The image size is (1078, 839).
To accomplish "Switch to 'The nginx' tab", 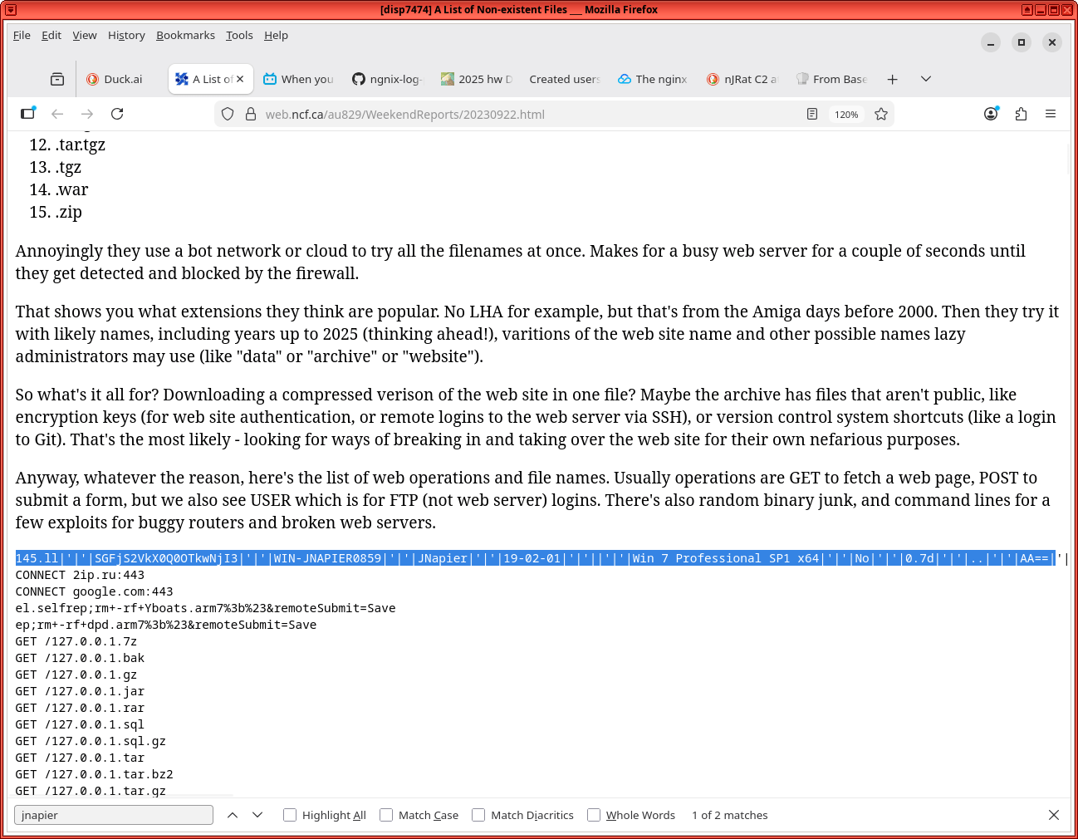I will pyautogui.click(x=653, y=79).
